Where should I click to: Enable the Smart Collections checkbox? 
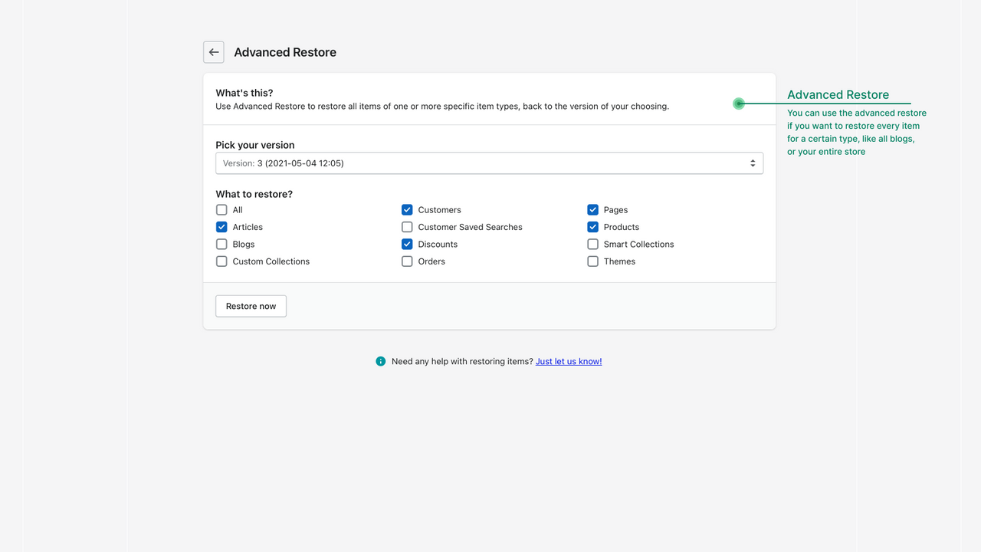[592, 244]
